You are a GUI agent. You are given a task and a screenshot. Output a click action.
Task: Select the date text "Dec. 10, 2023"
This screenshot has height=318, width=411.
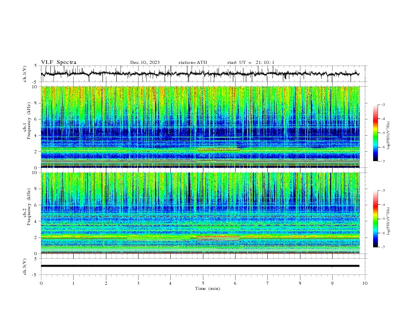145,62
